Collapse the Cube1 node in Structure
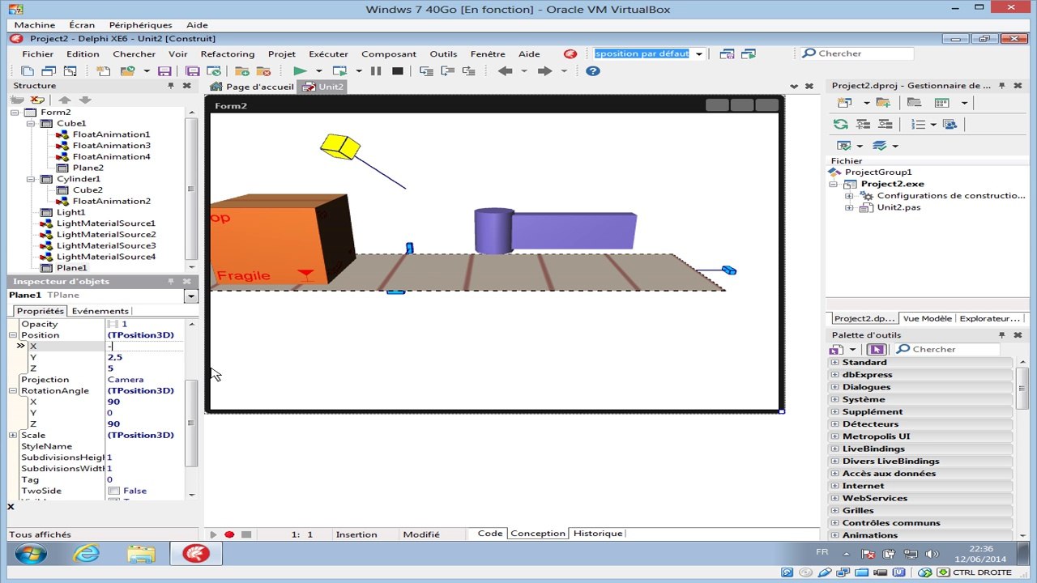Screen dimensions: 1037x583 coord(31,123)
